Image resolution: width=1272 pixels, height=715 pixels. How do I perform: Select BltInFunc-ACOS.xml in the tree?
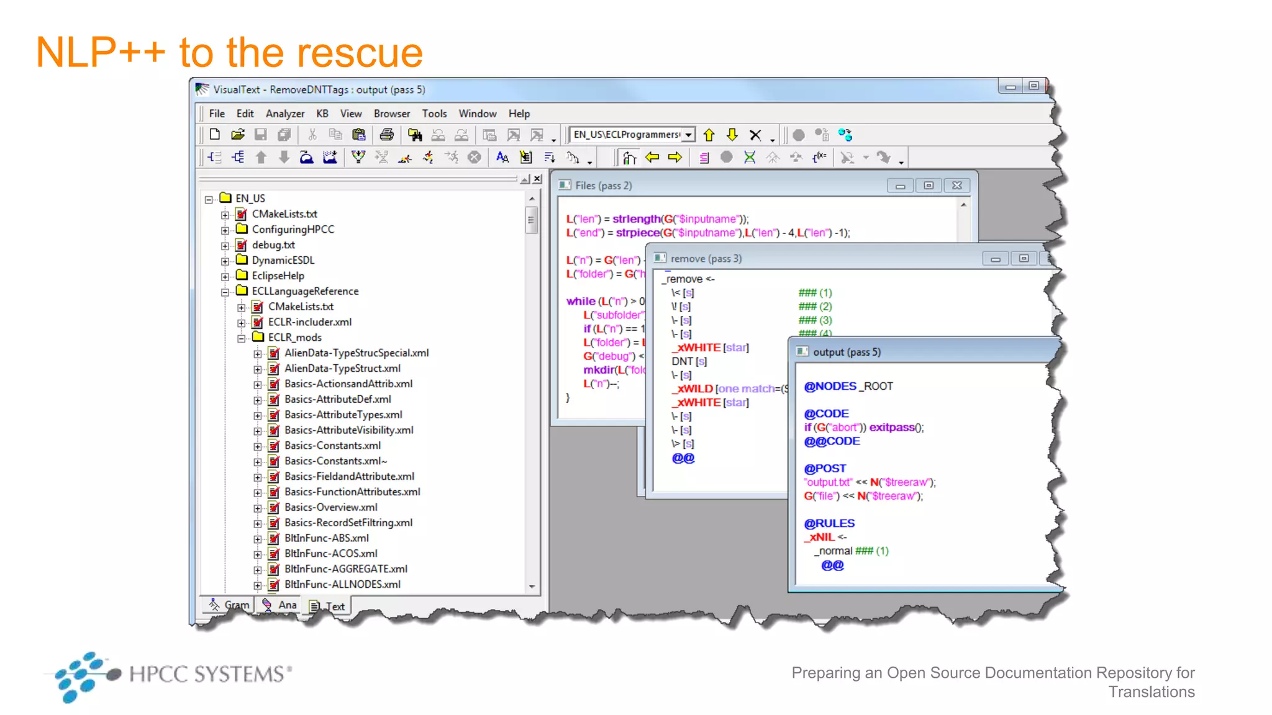[331, 554]
